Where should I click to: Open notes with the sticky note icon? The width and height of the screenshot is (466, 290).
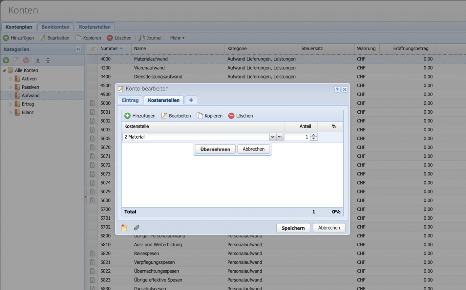124,227
